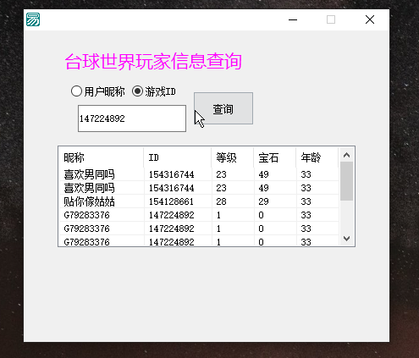Click gem value 29
This screenshot has width=419, height=358.
click(x=263, y=201)
